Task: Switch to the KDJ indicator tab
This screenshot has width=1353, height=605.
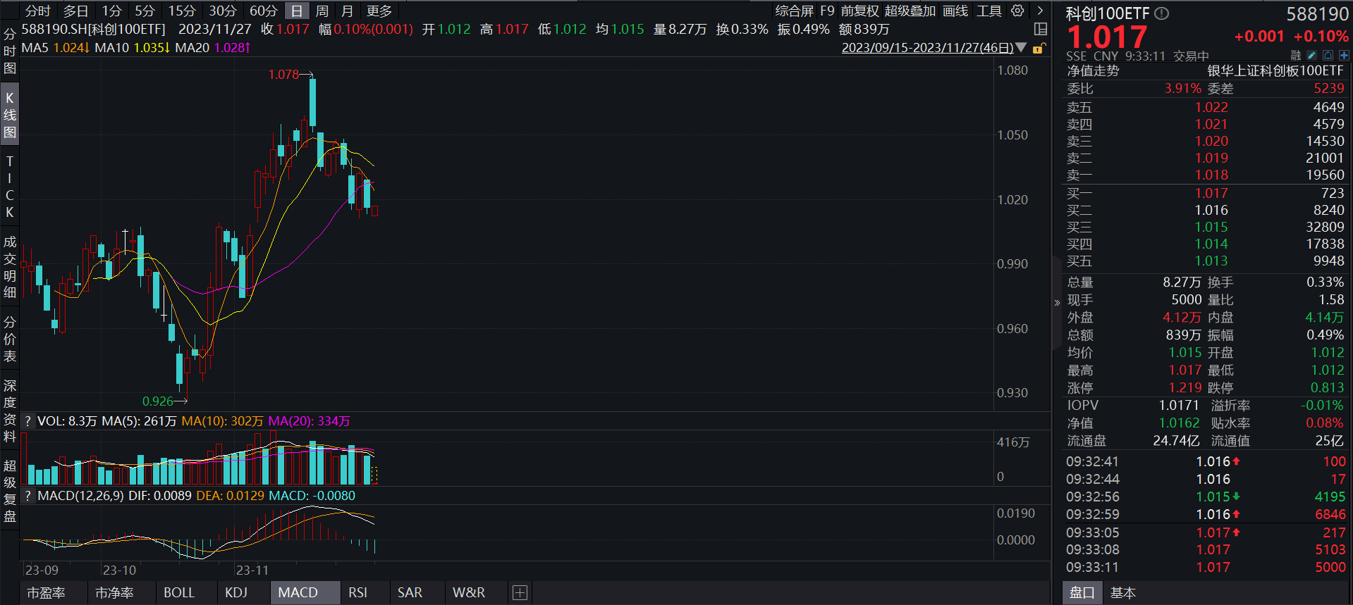Action: [x=236, y=592]
